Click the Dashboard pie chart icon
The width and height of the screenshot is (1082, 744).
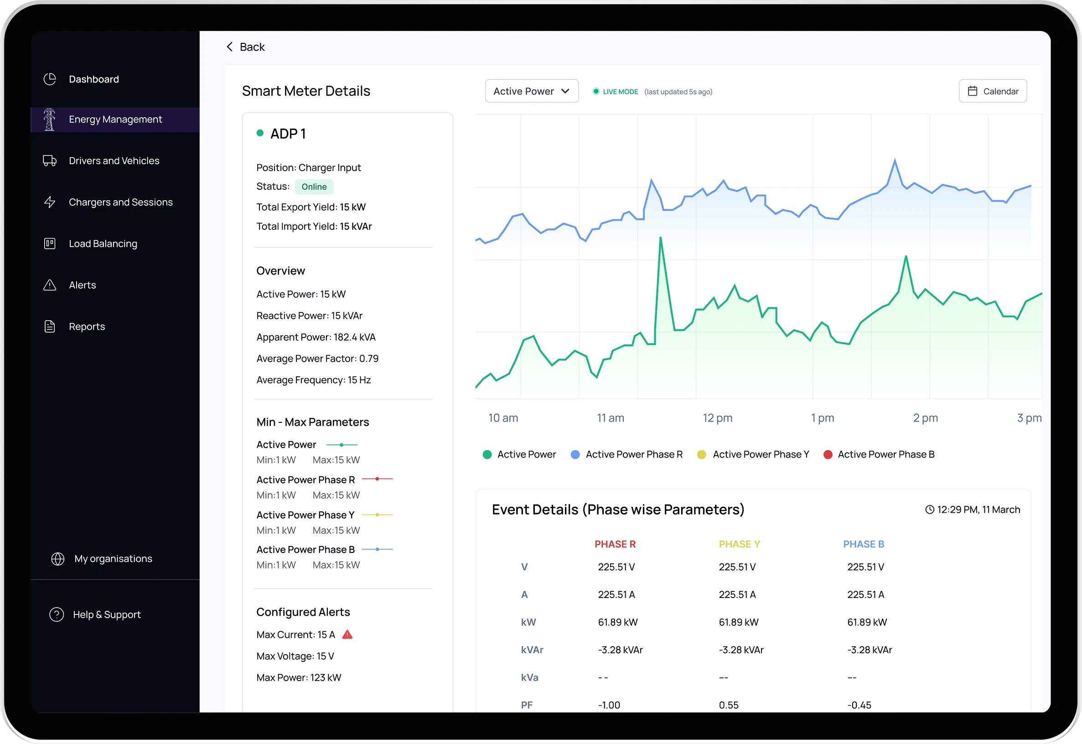[x=50, y=79]
